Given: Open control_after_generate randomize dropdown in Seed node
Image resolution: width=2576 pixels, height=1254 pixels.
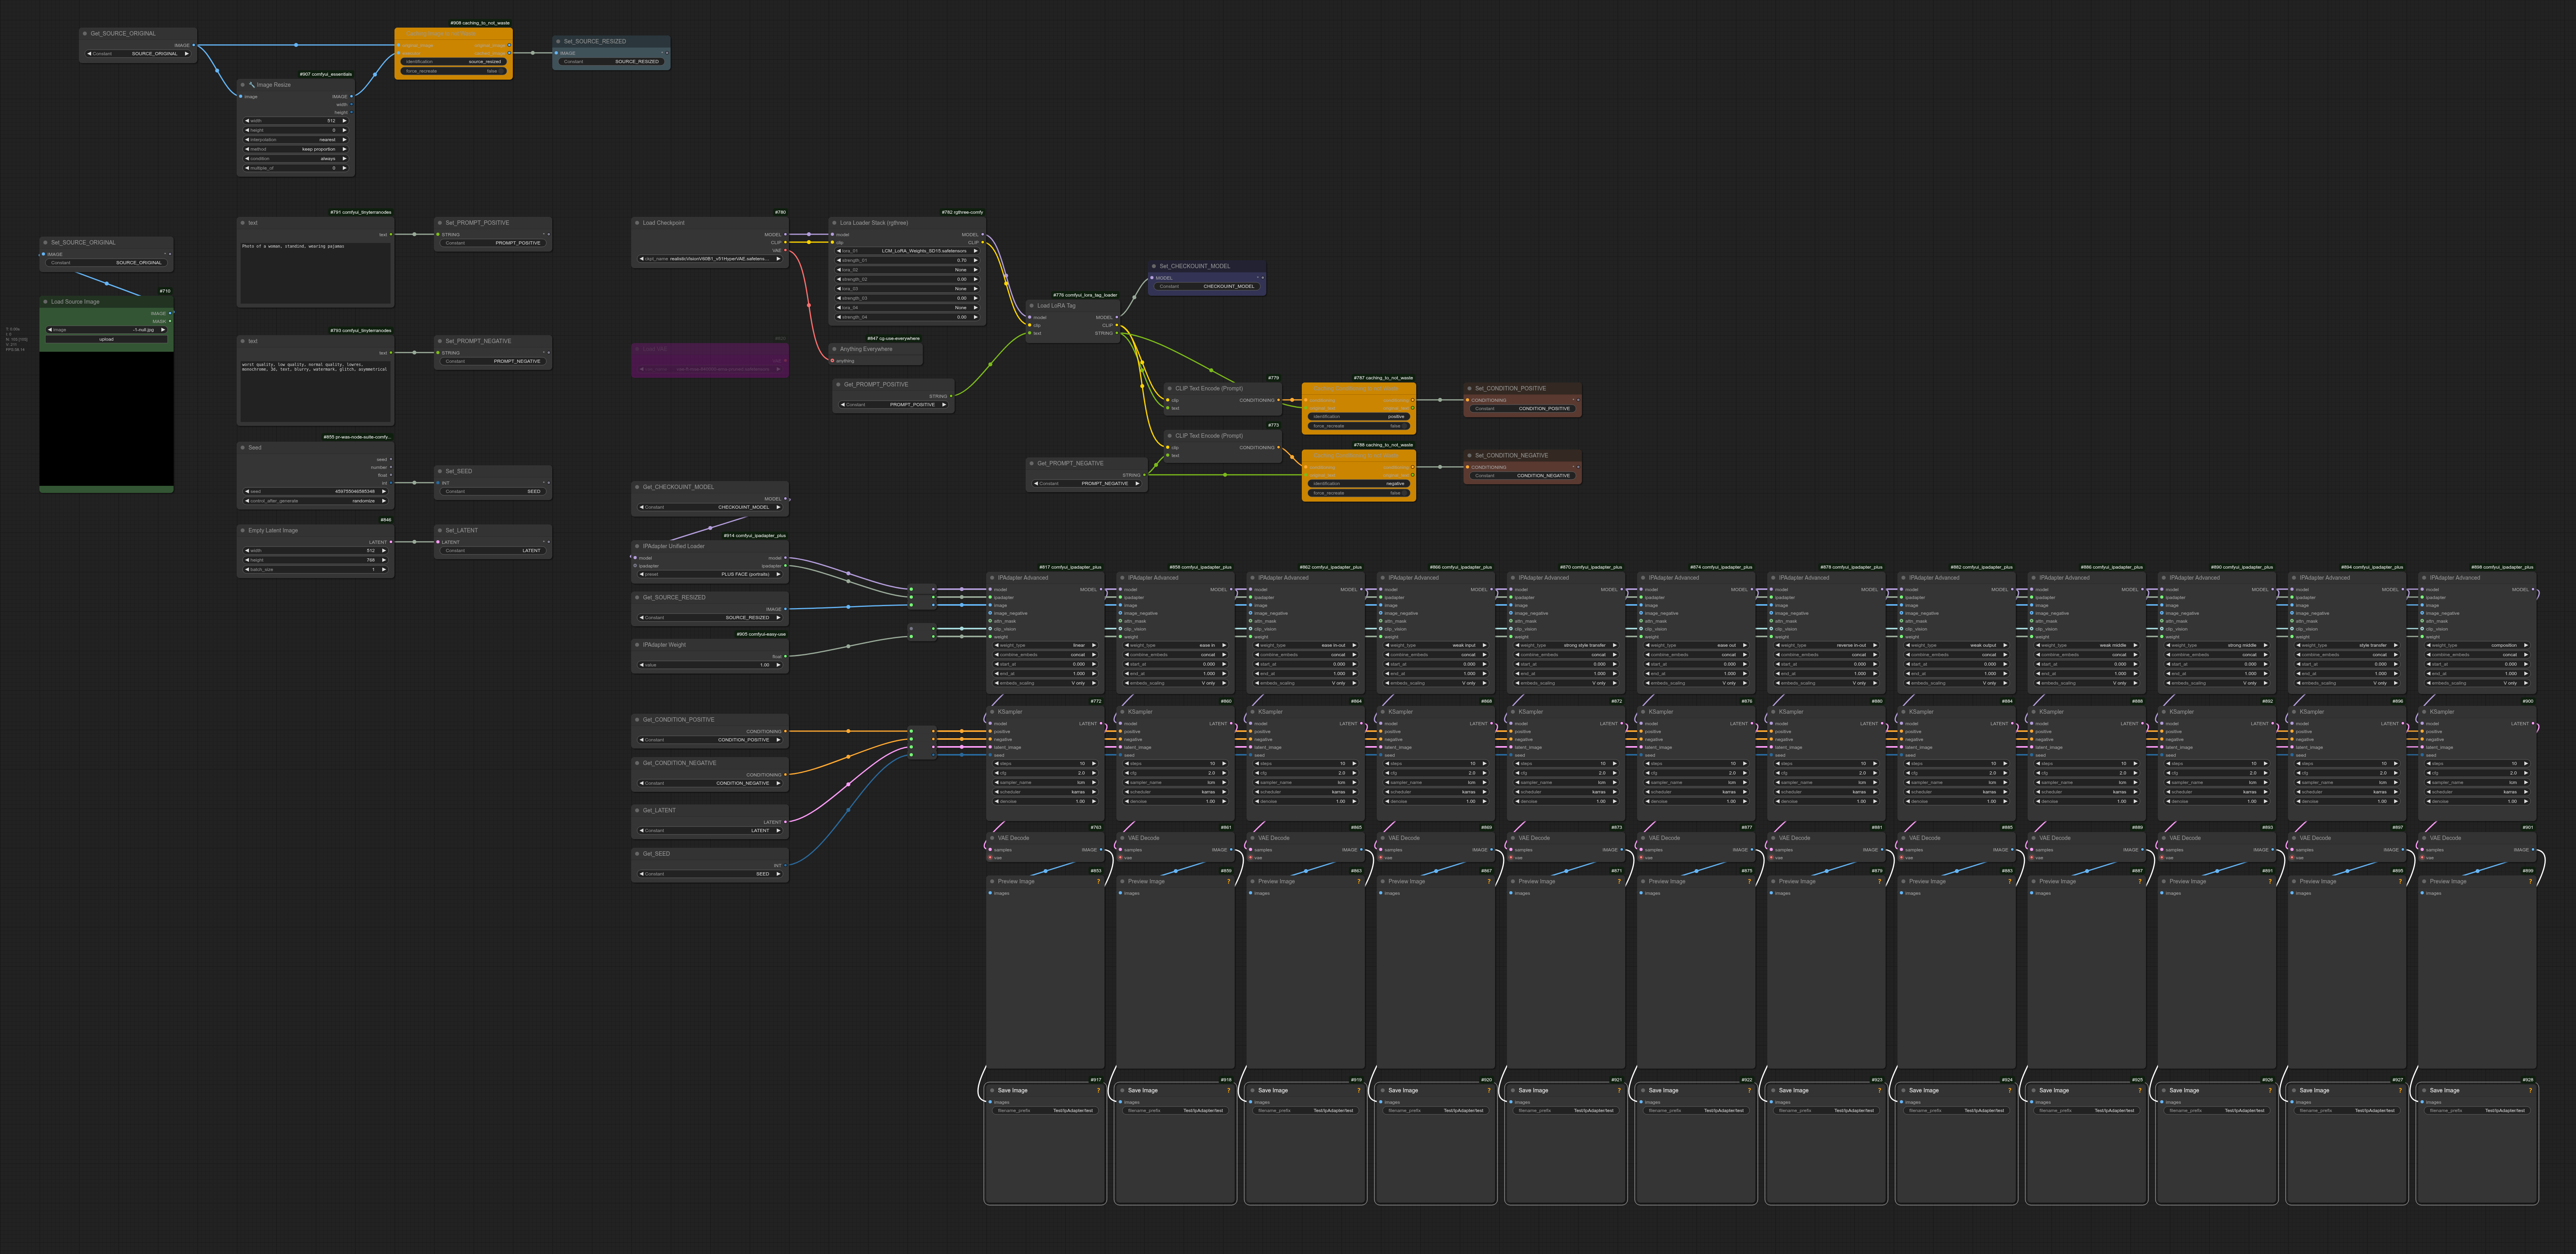Looking at the screenshot, I should (x=315, y=501).
